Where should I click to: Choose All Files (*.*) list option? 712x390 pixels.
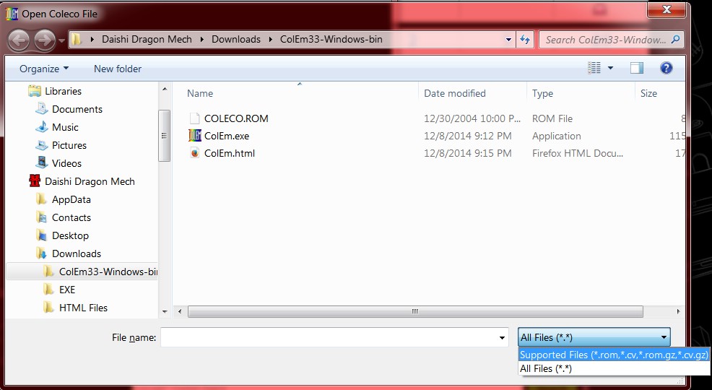click(546, 368)
